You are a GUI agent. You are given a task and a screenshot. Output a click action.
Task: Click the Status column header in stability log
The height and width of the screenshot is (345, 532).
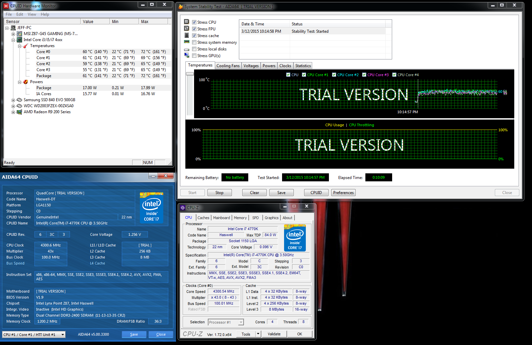[338, 24]
